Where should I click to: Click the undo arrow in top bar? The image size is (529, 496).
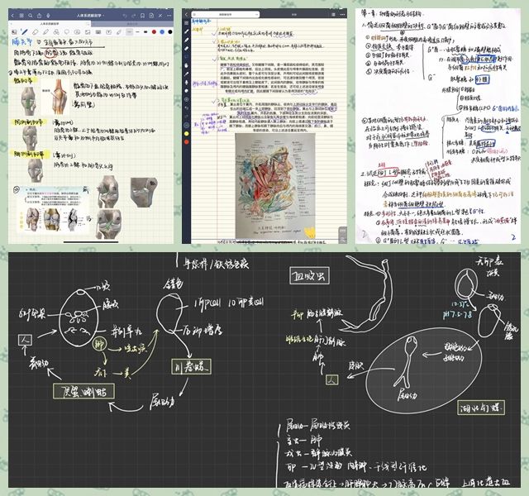[x=124, y=16]
